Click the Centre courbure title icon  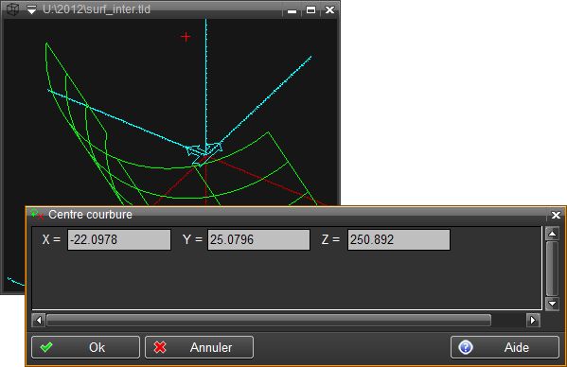(x=37, y=215)
